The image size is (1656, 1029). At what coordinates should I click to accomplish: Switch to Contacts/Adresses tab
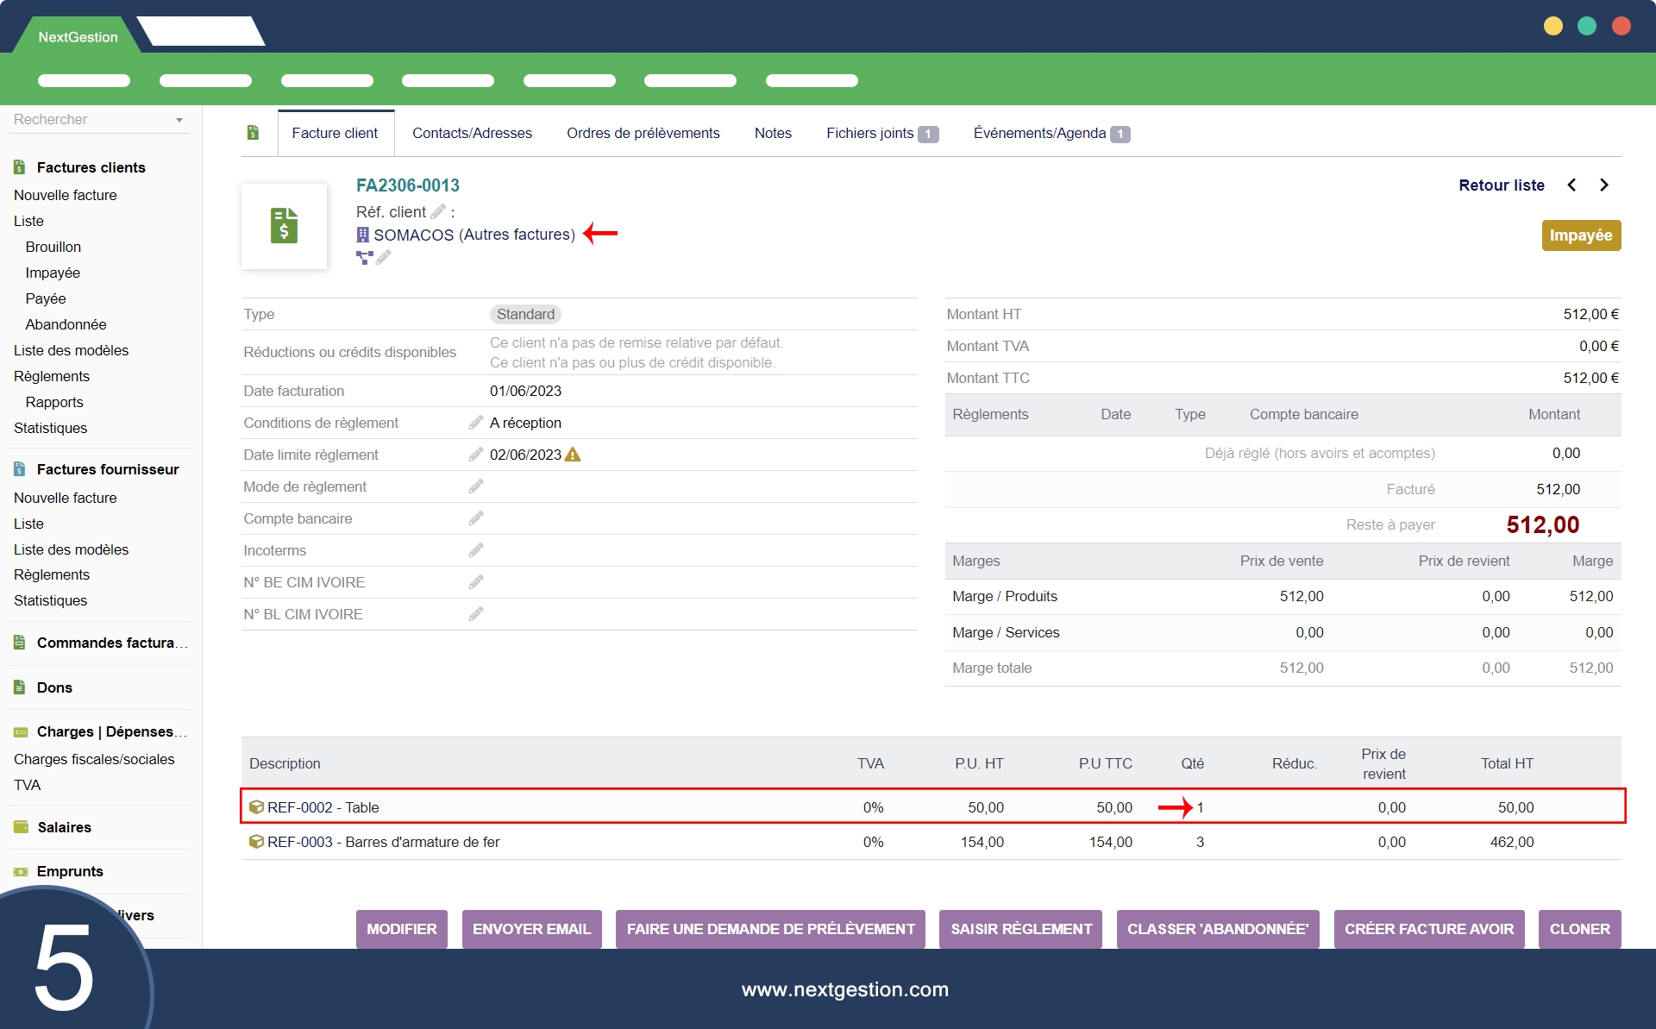pos(472,133)
